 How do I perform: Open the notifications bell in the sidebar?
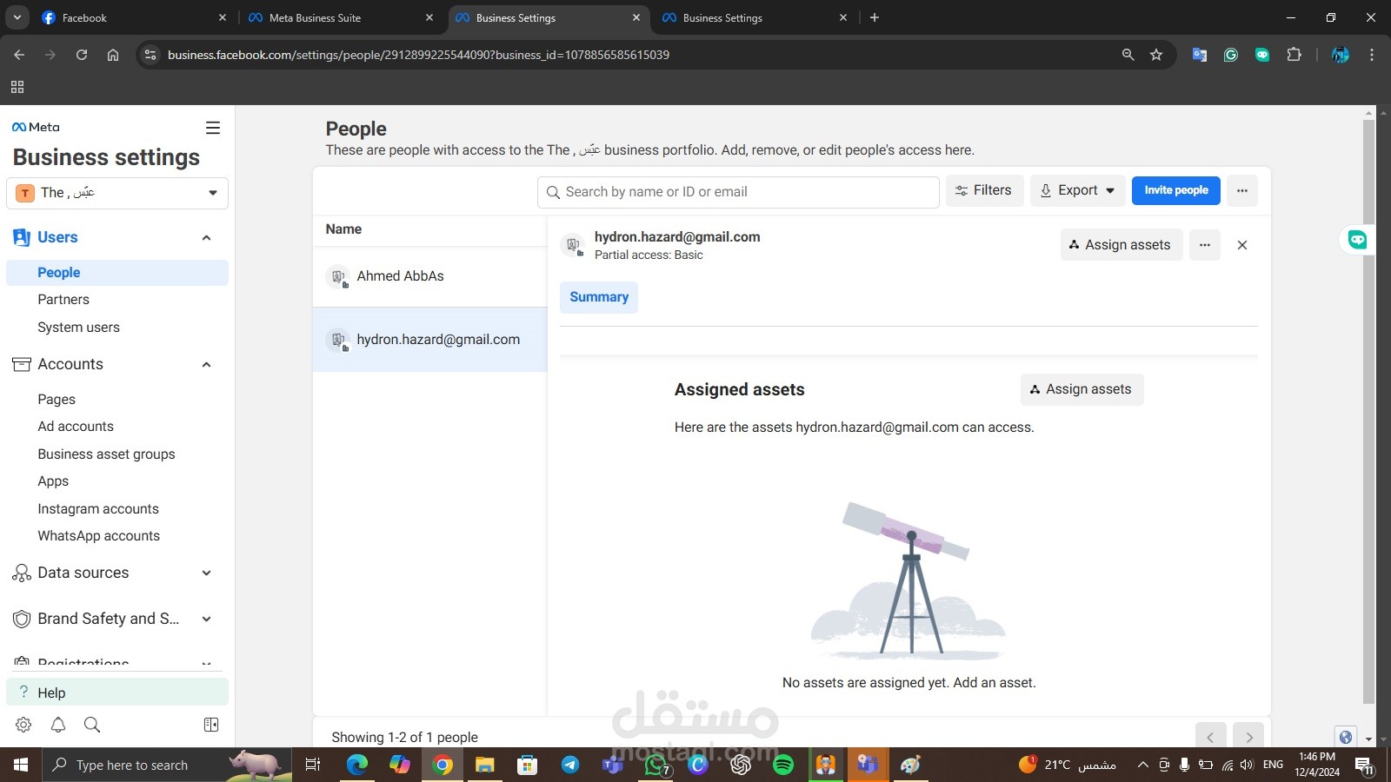pos(58,725)
